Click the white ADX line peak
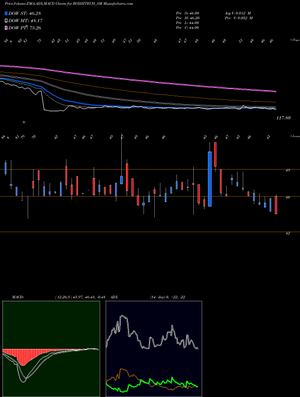300x397 pixels. pyautogui.click(x=122, y=316)
